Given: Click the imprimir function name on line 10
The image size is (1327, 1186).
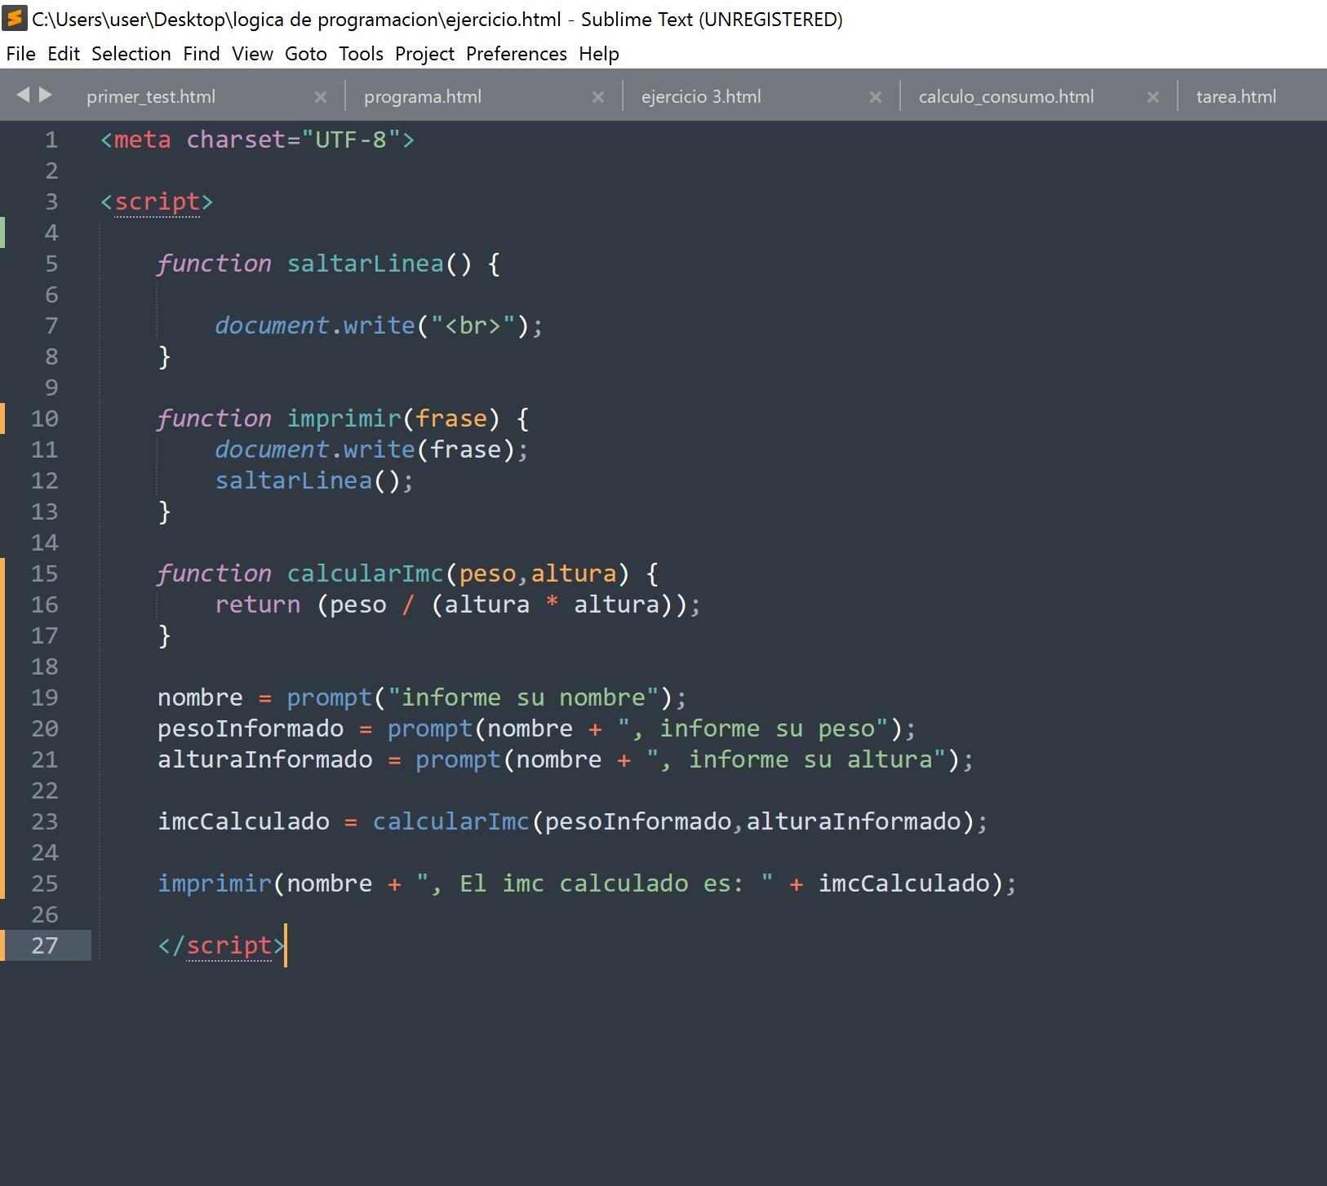Looking at the screenshot, I should (344, 419).
